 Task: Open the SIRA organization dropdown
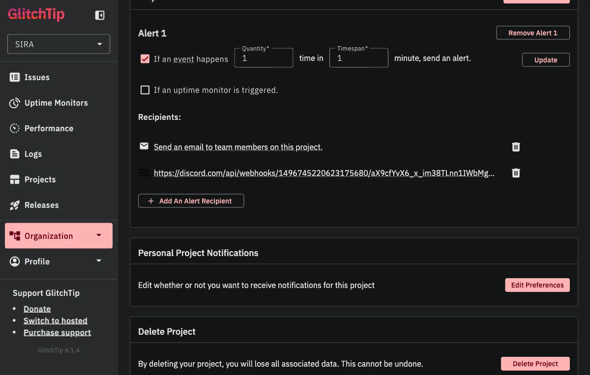coord(59,44)
